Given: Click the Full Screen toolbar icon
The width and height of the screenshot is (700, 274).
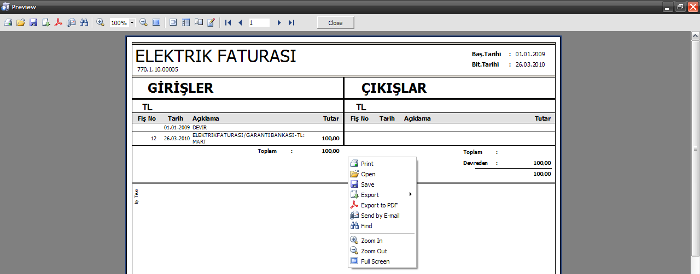Looking at the screenshot, I should point(156,22).
